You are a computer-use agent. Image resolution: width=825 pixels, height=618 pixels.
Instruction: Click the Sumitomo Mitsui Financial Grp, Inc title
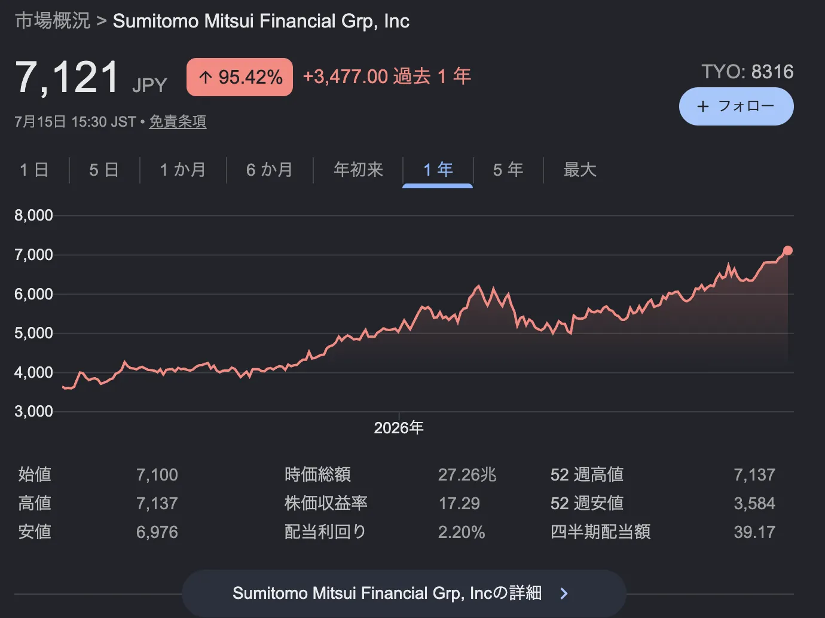pyautogui.click(x=261, y=21)
